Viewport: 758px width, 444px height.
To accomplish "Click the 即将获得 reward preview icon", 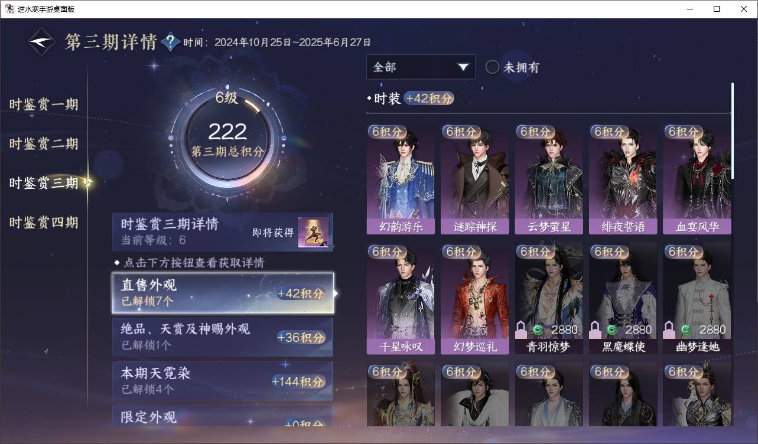I will click(x=313, y=232).
